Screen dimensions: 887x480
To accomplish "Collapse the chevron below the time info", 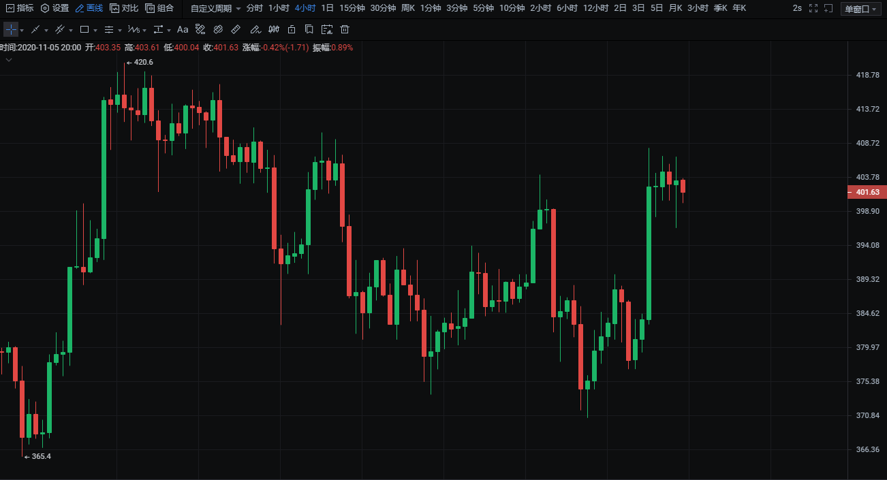I will (9, 60).
